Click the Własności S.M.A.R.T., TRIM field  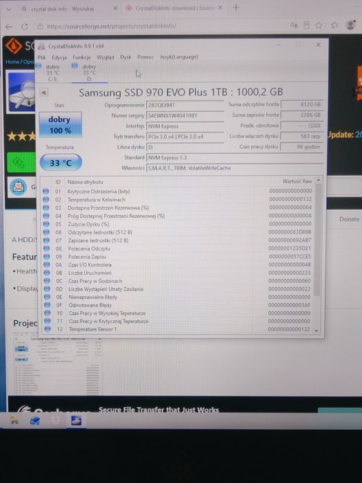click(x=234, y=168)
